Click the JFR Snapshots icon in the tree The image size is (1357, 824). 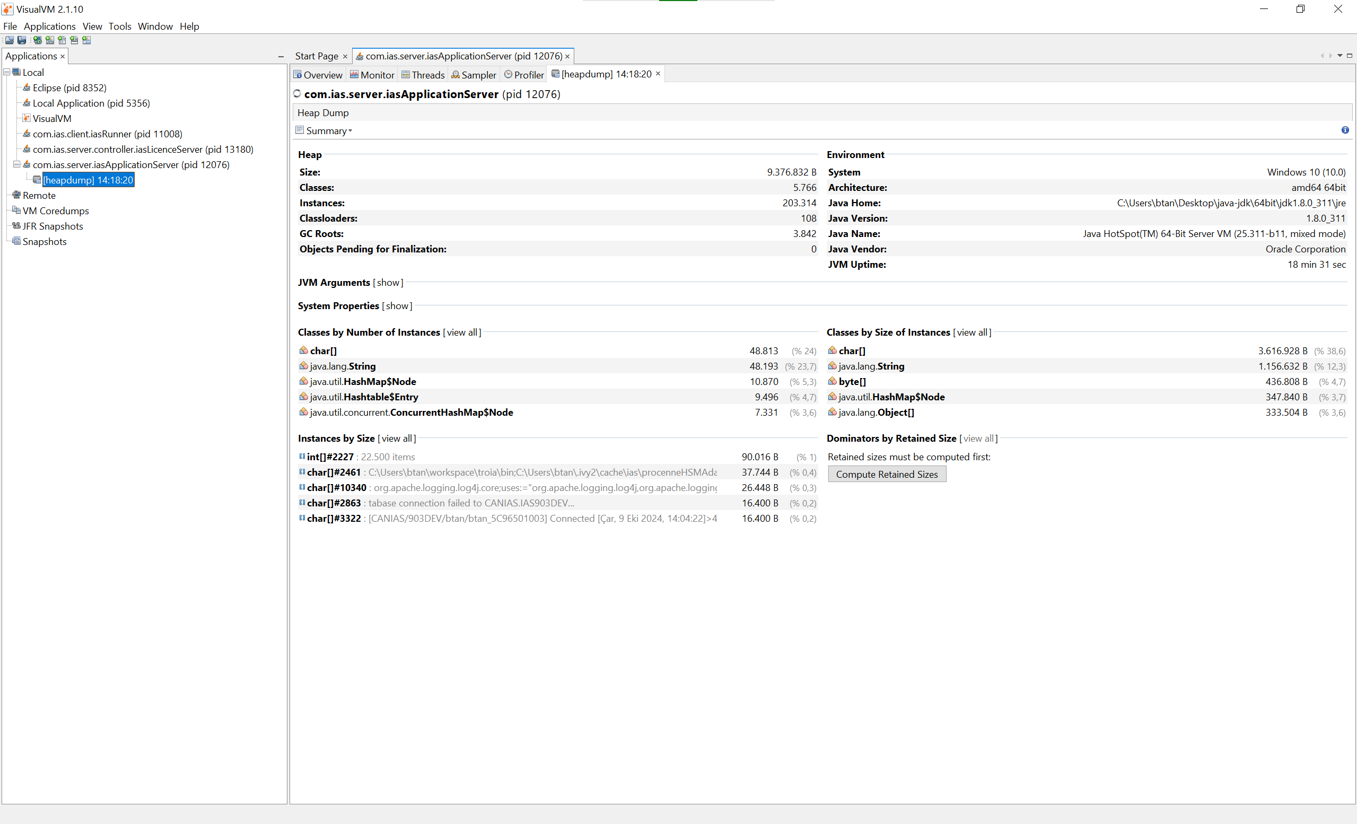point(16,226)
